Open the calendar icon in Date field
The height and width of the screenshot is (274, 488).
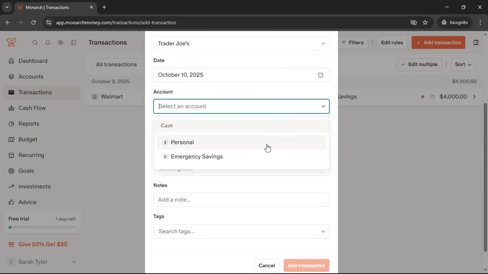pyautogui.click(x=321, y=75)
